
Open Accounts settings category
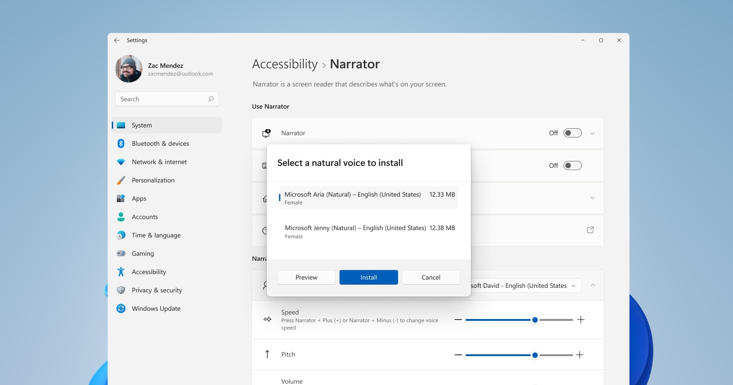tap(167, 217)
